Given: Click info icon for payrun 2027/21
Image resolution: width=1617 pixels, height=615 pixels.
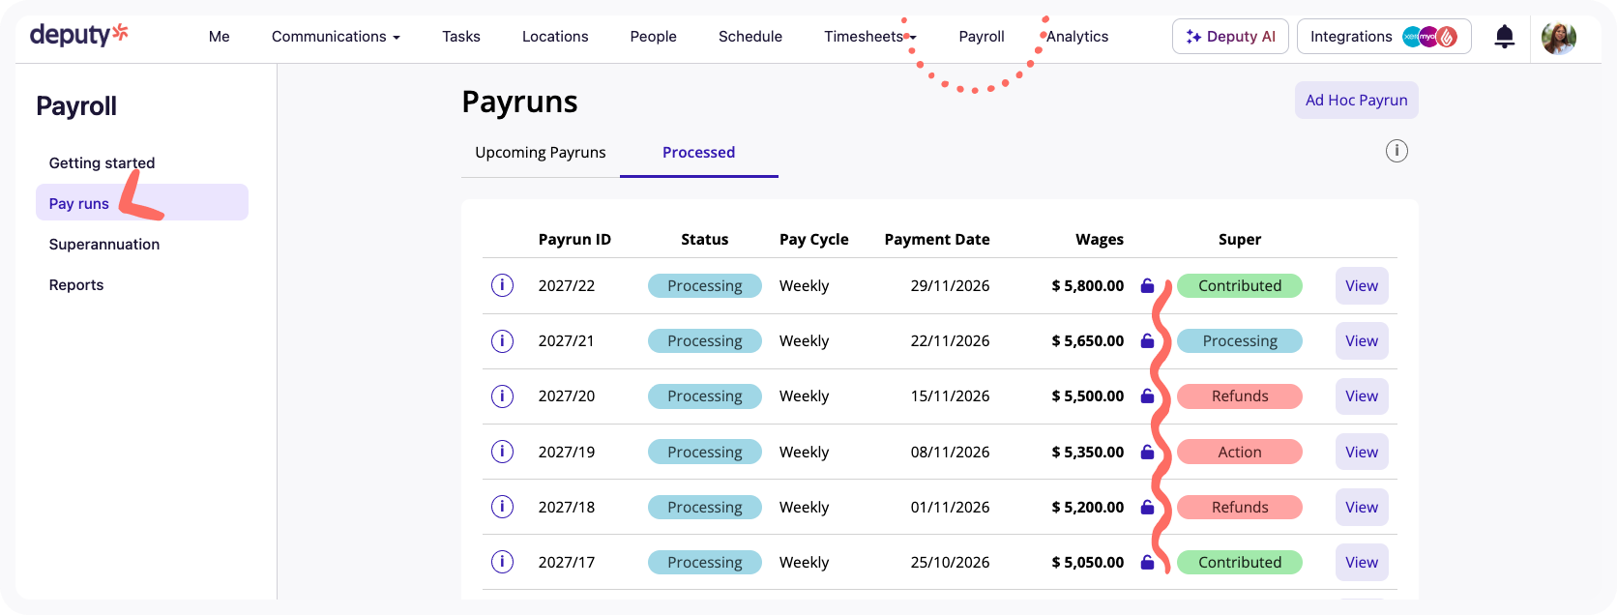Looking at the screenshot, I should tap(502, 340).
